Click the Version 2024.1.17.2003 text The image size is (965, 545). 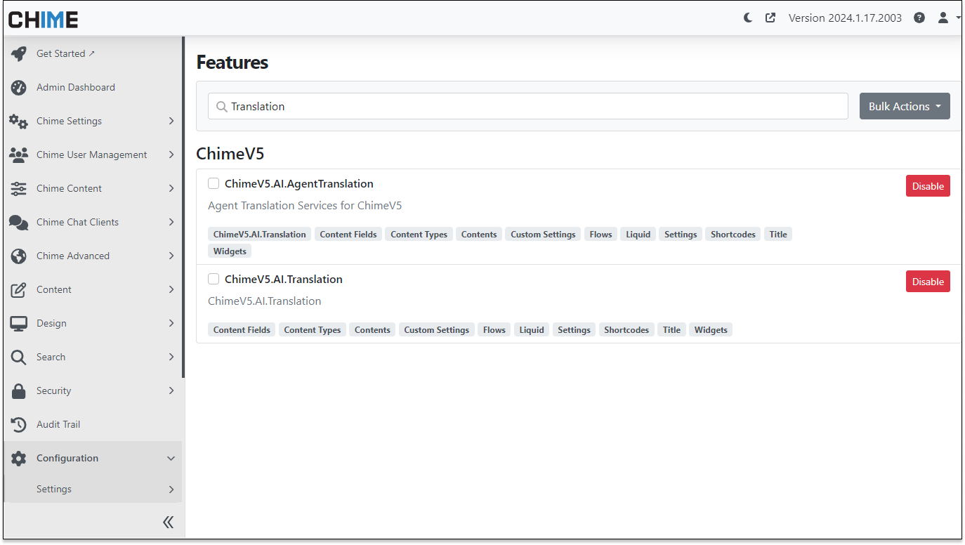pyautogui.click(x=845, y=18)
